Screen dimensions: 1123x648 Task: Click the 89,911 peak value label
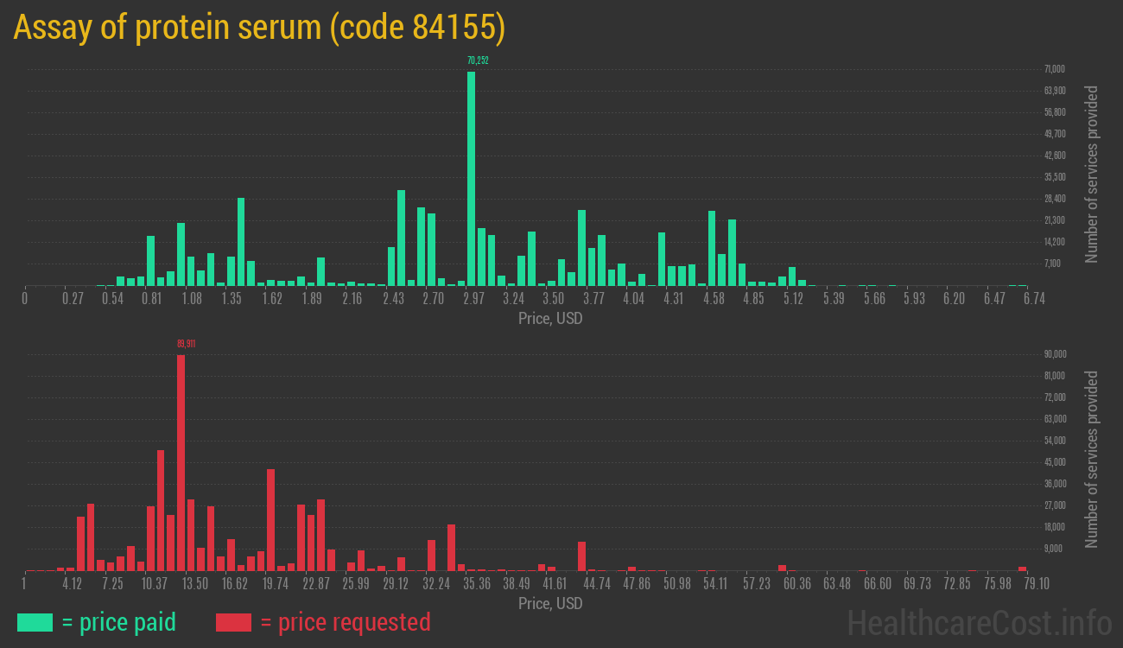[x=186, y=344]
